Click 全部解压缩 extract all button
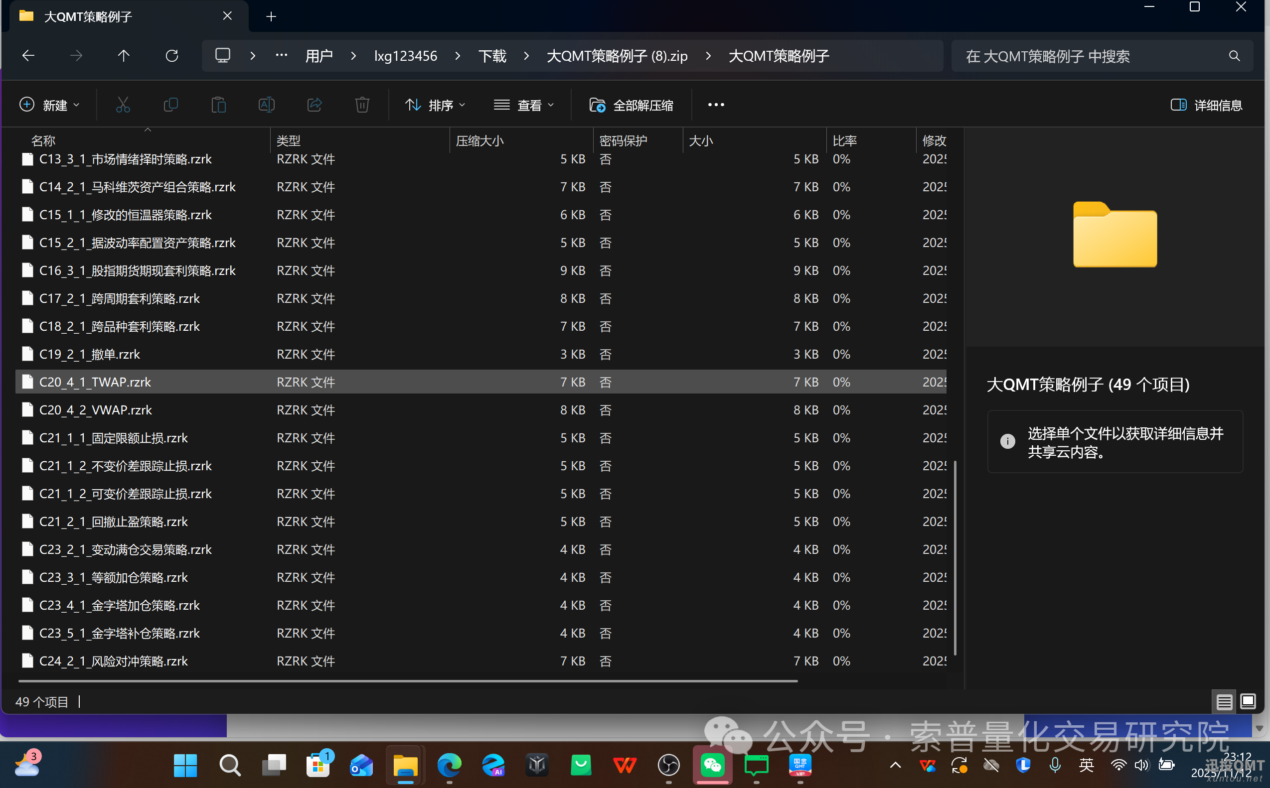 [632, 105]
